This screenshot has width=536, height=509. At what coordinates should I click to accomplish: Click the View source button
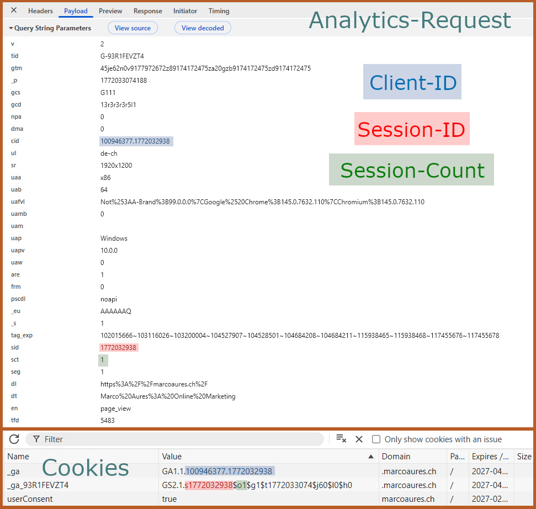pyautogui.click(x=132, y=28)
